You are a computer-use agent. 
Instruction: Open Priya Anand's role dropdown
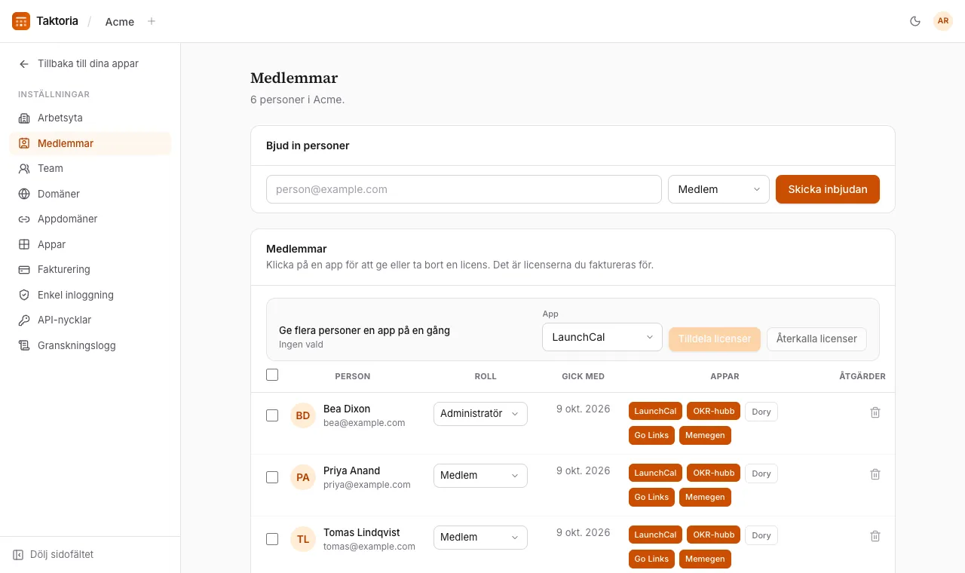click(x=480, y=476)
